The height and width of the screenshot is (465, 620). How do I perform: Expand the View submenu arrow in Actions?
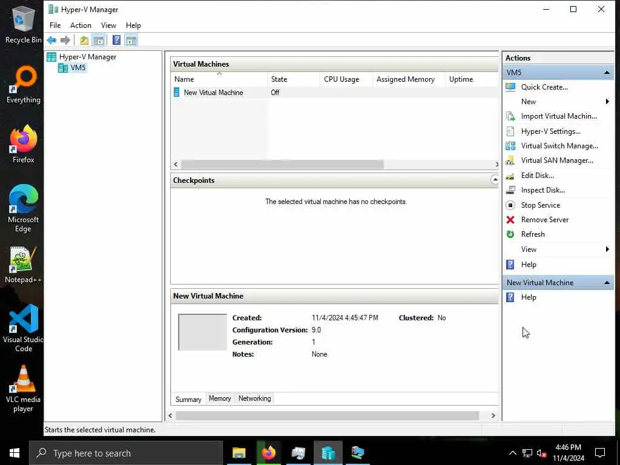click(x=607, y=249)
